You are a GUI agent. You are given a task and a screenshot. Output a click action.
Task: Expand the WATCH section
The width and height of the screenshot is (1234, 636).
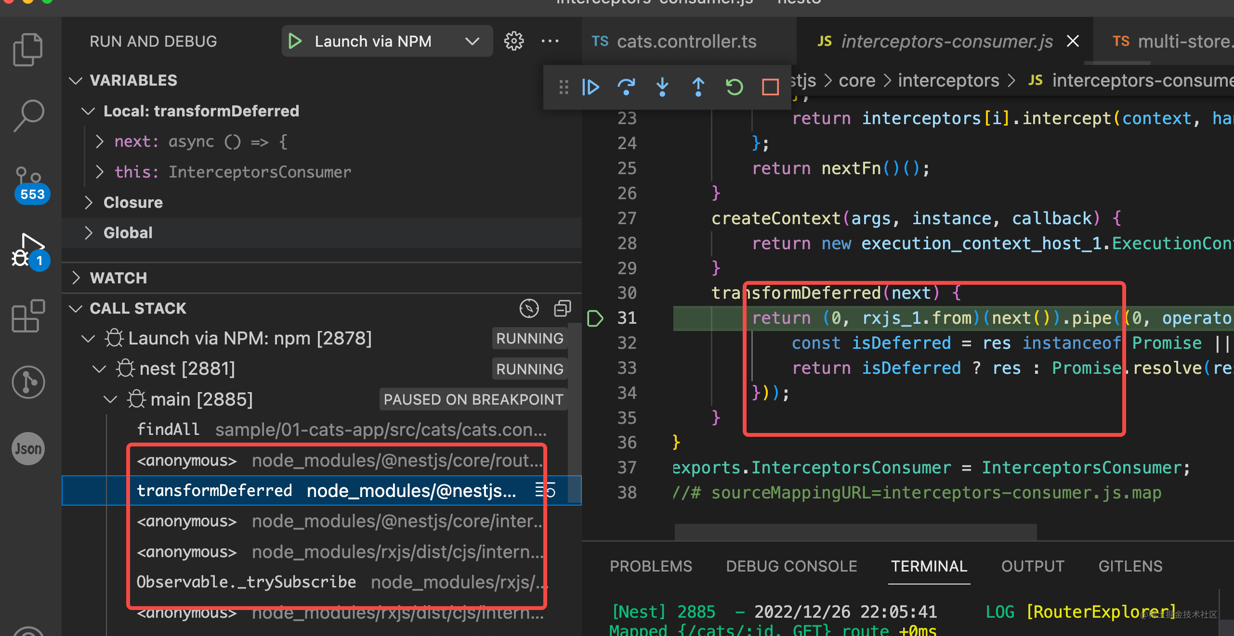point(76,278)
